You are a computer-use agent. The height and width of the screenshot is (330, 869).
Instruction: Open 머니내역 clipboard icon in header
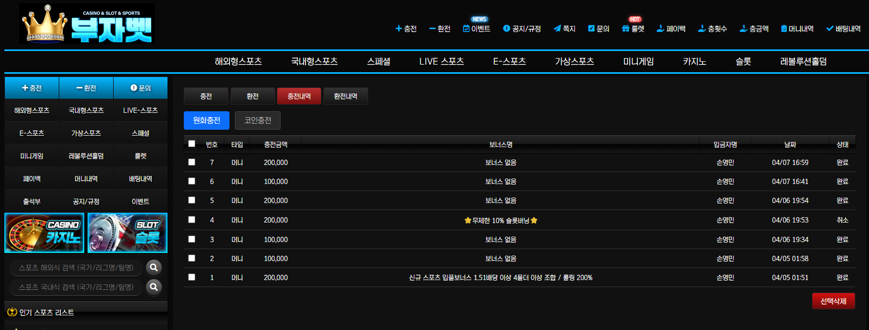(784, 29)
